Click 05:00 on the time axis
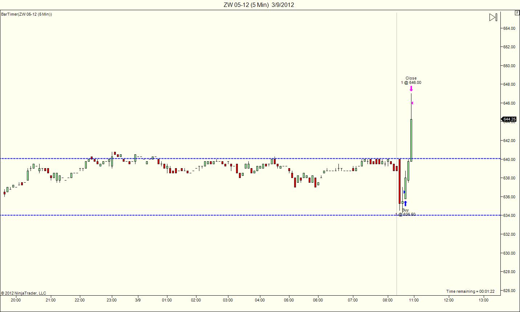520x312 pixels. click(289, 300)
